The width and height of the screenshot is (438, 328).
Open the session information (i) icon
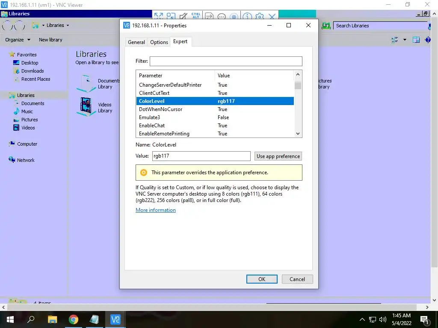pos(247,16)
